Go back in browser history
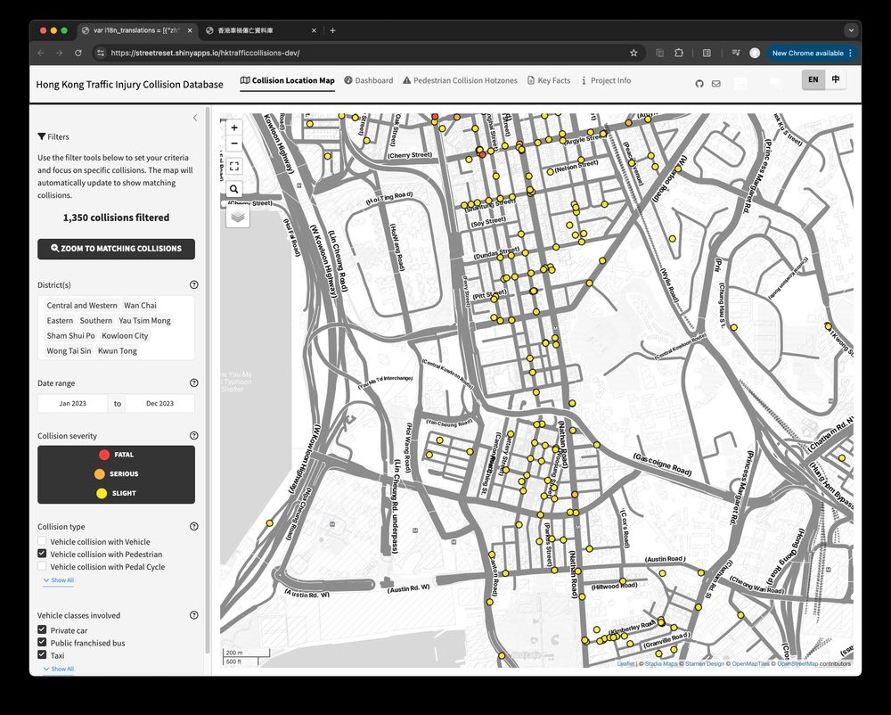 coord(41,53)
